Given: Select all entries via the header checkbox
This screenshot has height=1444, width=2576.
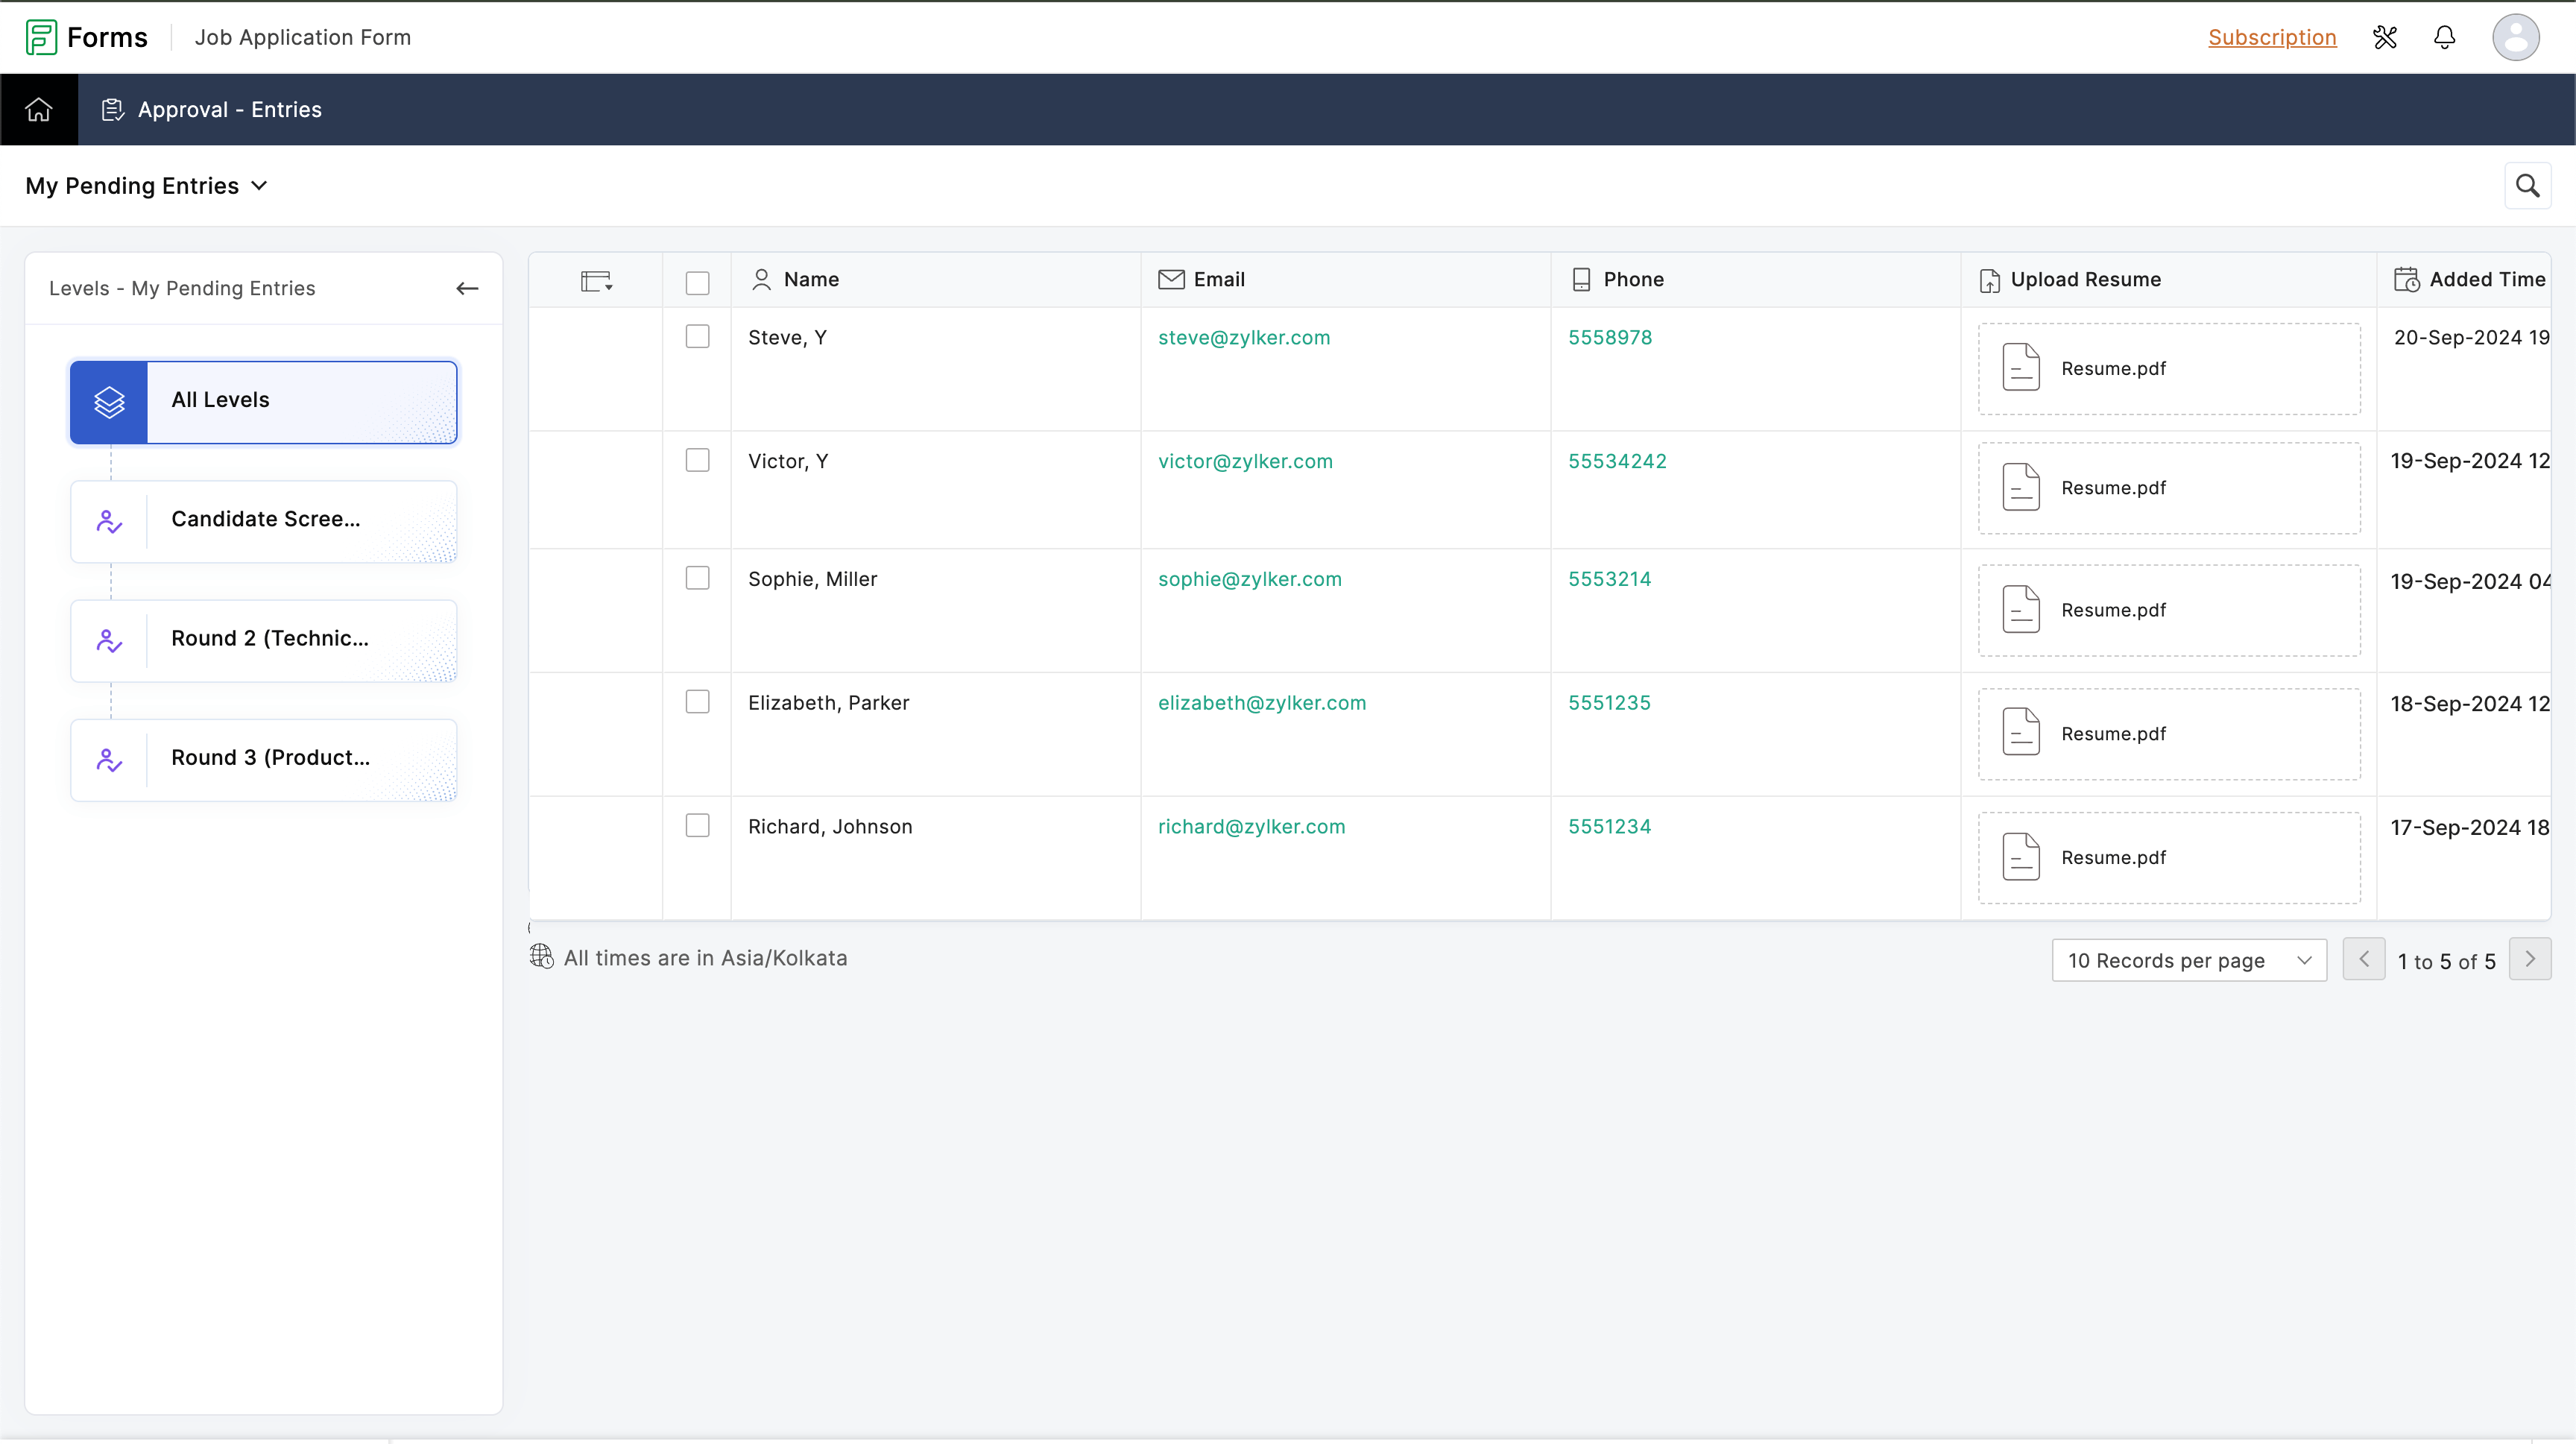Looking at the screenshot, I should 697,283.
